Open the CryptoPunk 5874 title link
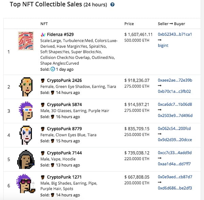 pos(64,105)
